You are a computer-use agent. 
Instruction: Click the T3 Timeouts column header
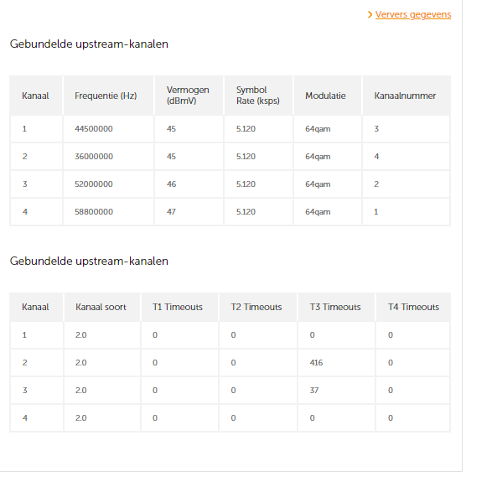pos(336,307)
